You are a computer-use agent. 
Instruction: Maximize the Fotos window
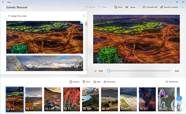click(177, 2)
